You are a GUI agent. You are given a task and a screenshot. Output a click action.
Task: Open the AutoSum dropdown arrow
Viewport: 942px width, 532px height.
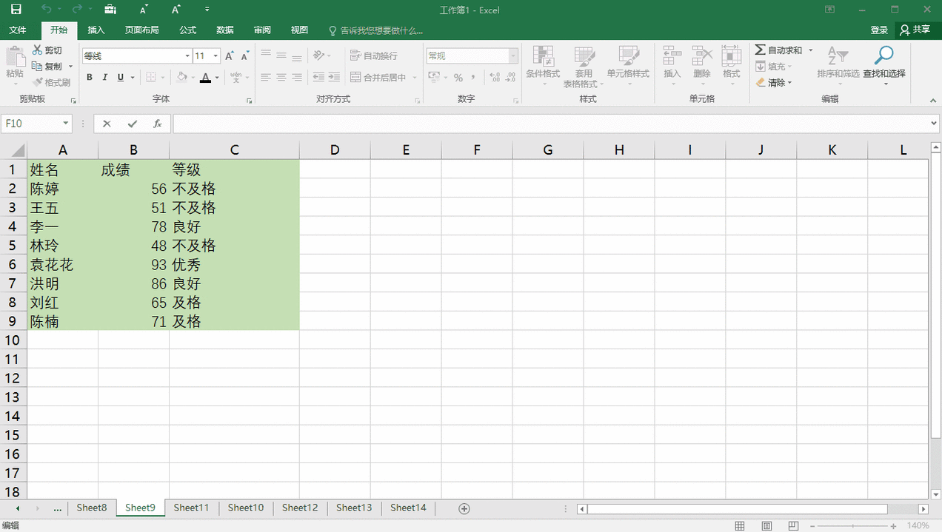(810, 50)
